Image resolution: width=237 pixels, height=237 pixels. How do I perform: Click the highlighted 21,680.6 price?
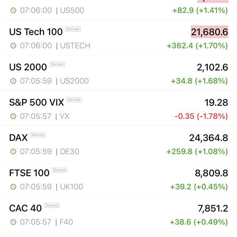click(x=209, y=32)
